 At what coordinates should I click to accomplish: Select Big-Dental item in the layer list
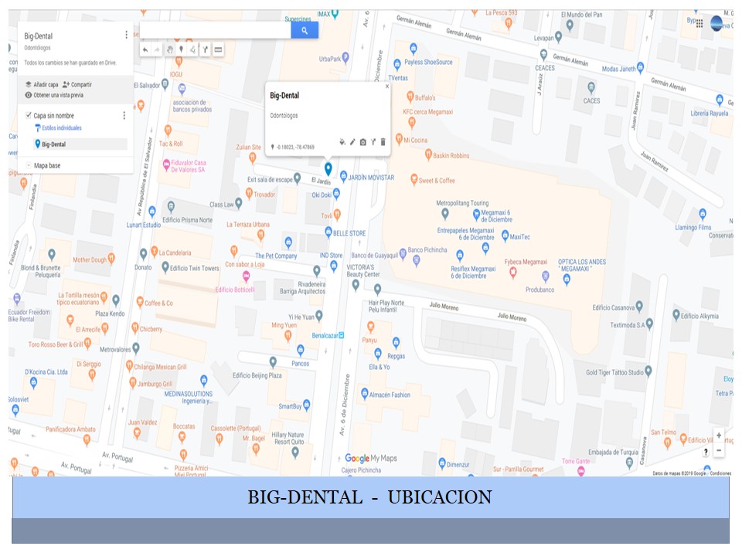pyautogui.click(x=53, y=144)
